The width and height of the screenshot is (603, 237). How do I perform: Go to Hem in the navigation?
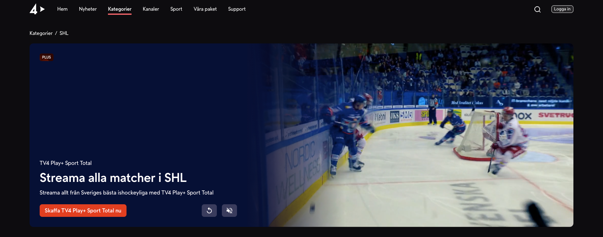62,9
